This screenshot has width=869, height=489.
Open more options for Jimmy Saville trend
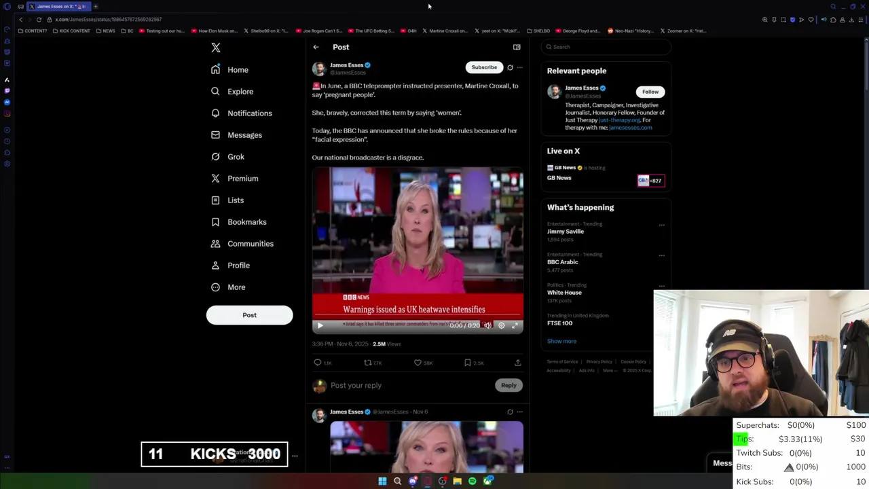pos(661,225)
